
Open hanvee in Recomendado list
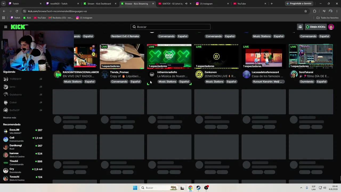[23, 155]
